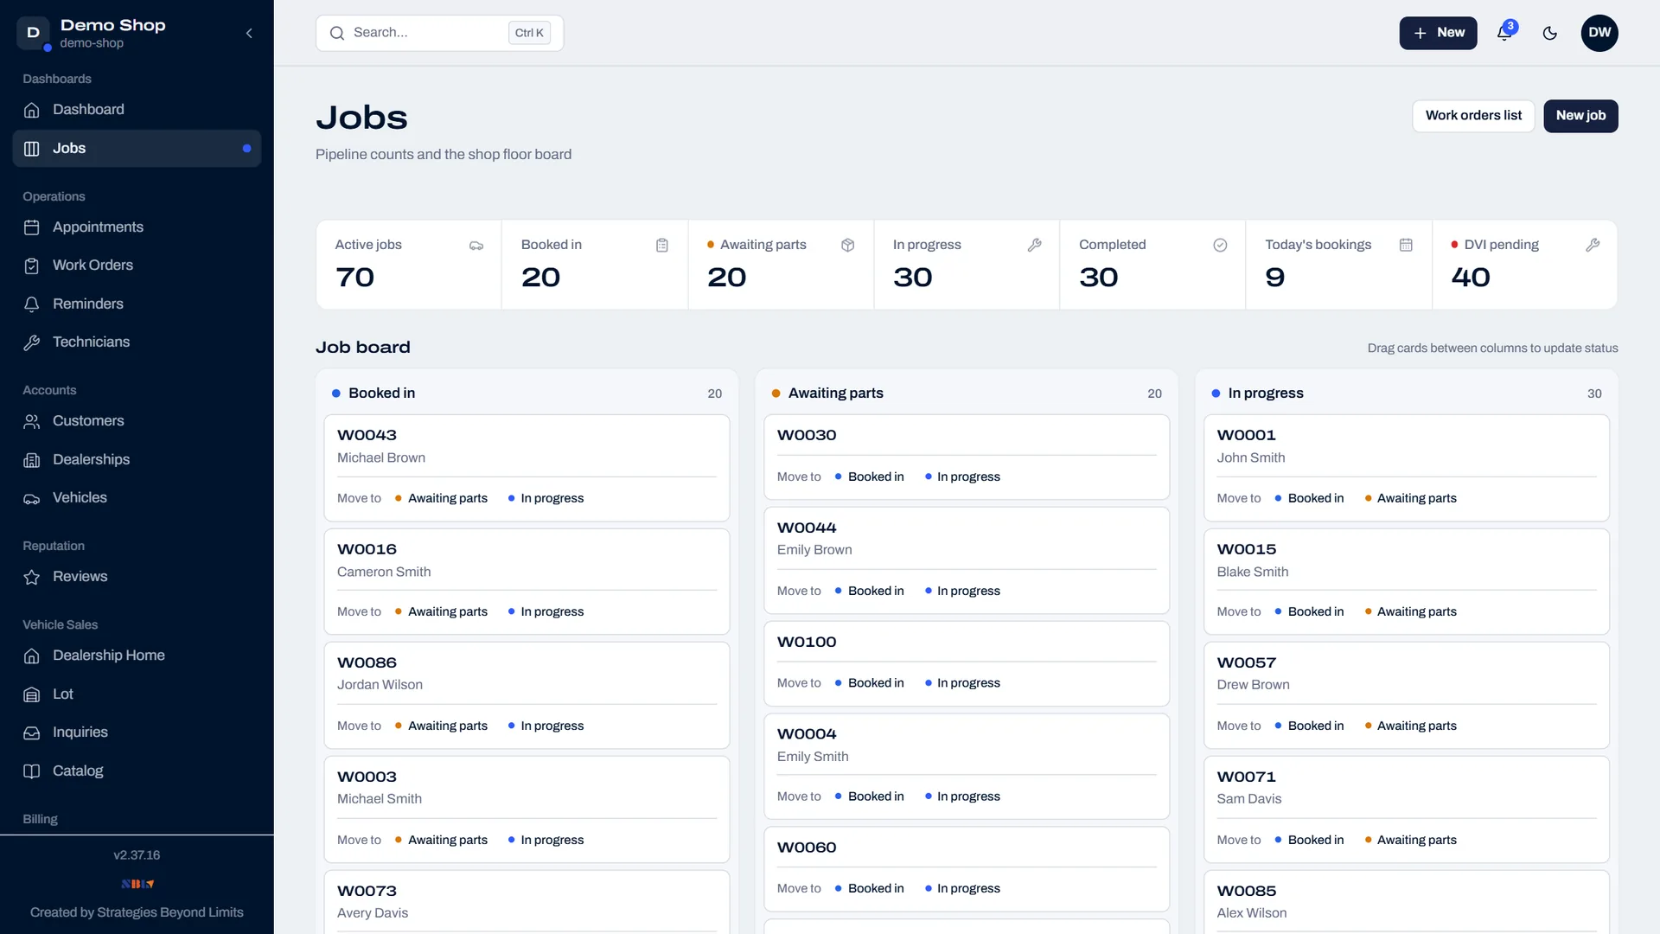Click the Active jobs car icon
Screen dimensions: 1660x934
476,246
